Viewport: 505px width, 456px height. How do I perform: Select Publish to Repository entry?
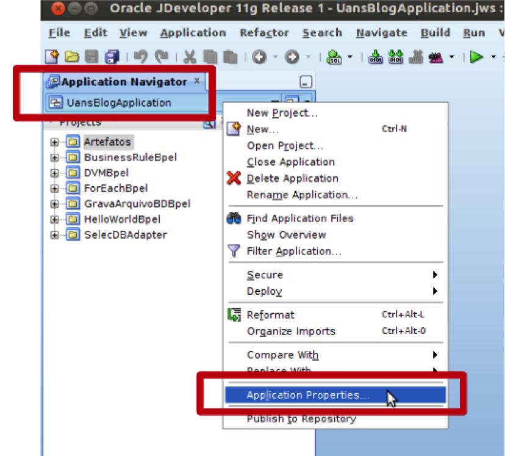[x=335, y=418]
